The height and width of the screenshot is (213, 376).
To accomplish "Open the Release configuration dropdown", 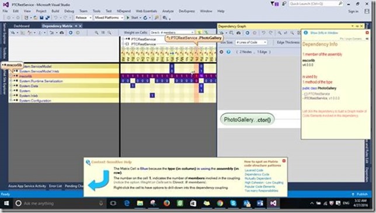I will (x=83, y=18).
